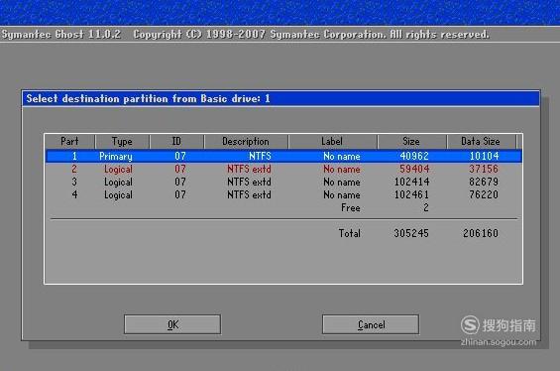
Task: Click the Description column header
Action: [x=246, y=142]
